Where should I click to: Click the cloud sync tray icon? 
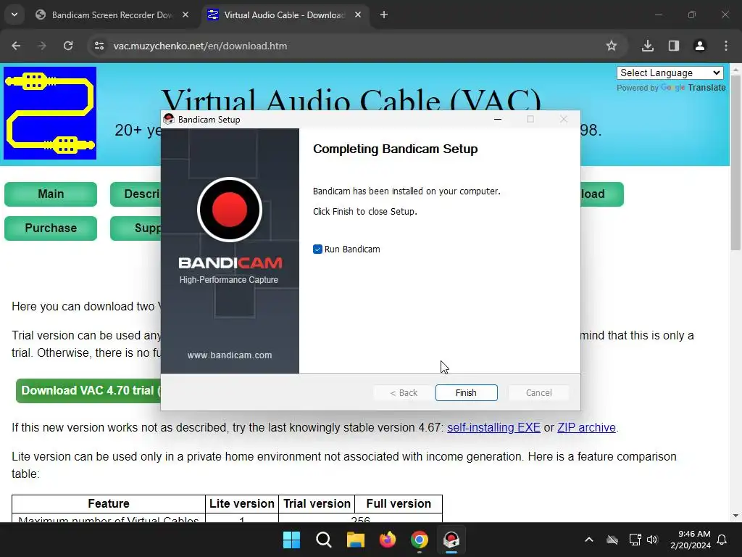[x=612, y=540]
